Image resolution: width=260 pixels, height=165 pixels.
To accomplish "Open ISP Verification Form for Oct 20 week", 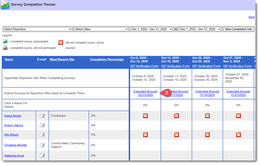I will click(207, 66).
